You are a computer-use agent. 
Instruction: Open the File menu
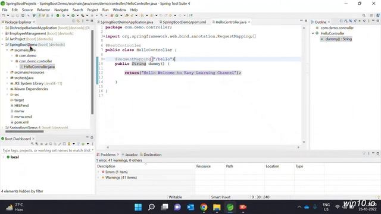[5, 10]
